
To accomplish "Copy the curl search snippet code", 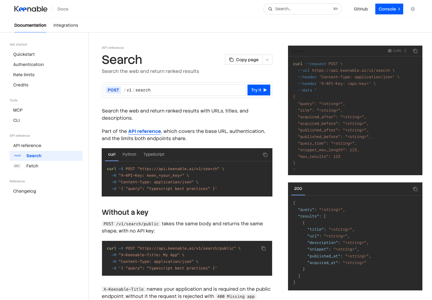I will 265,155.
